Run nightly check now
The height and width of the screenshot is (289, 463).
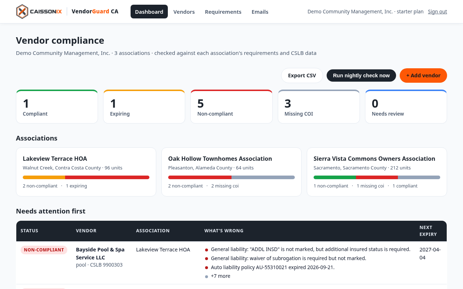tap(361, 76)
